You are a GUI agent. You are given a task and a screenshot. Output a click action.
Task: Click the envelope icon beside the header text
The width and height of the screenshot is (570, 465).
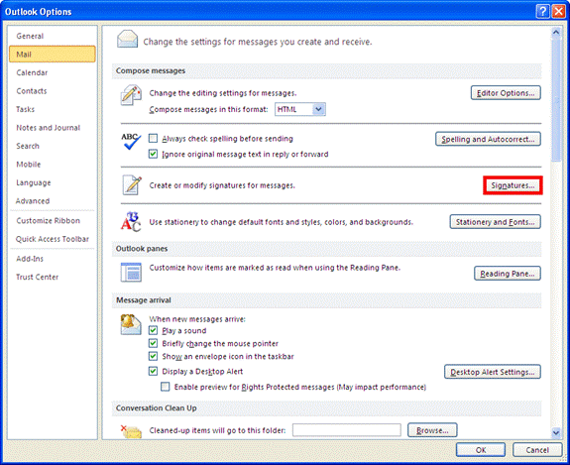(x=127, y=40)
